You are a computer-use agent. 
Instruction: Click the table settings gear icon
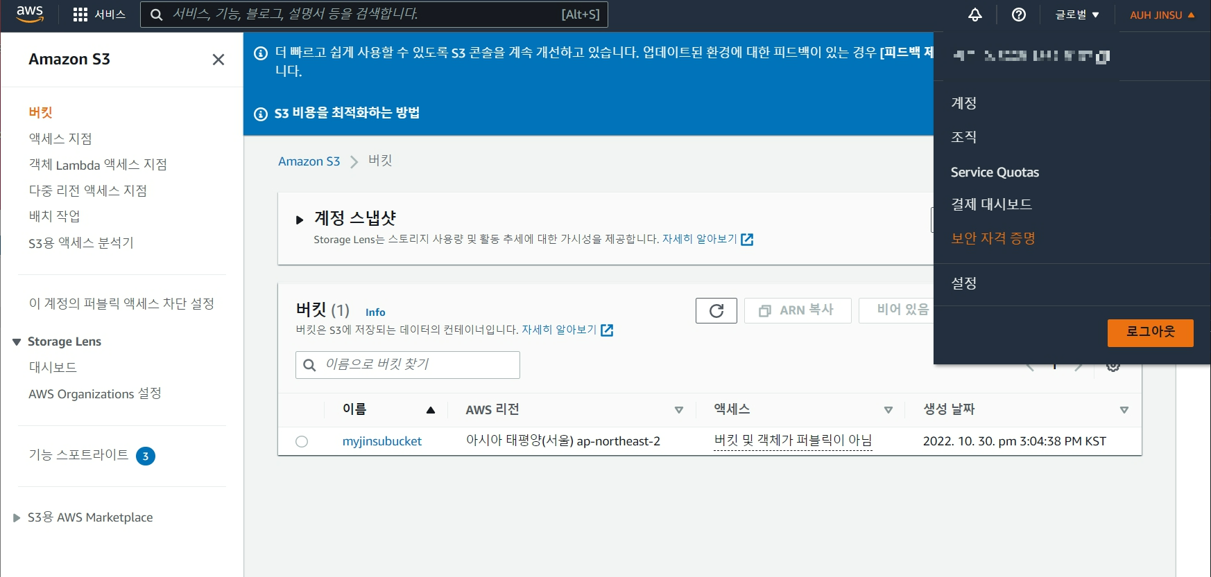(x=1113, y=366)
